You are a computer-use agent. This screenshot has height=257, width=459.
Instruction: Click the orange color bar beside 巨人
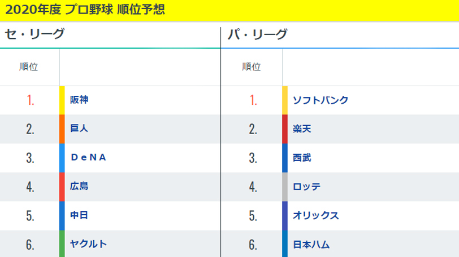62,129
